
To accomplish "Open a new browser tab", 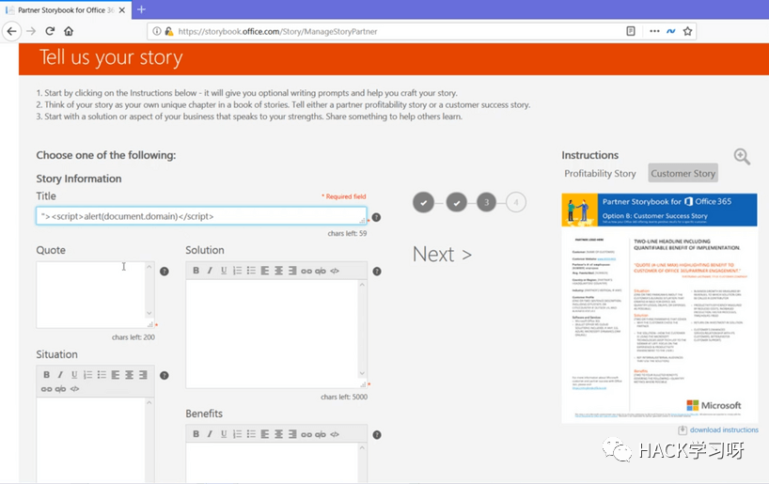I will 141,9.
